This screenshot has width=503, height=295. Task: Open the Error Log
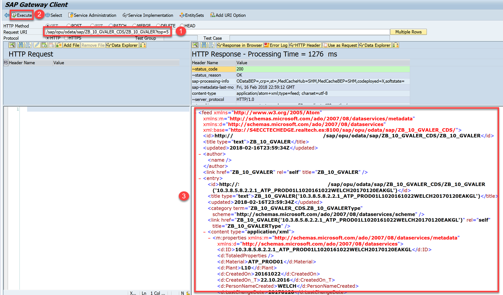pos(276,45)
